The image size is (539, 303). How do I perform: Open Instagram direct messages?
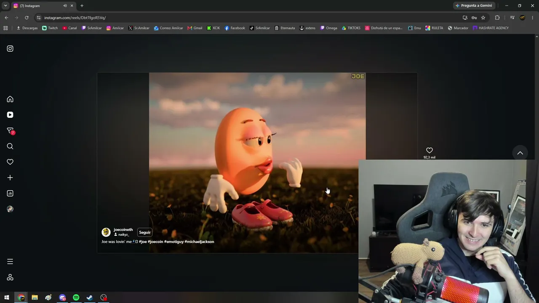tap(11, 131)
